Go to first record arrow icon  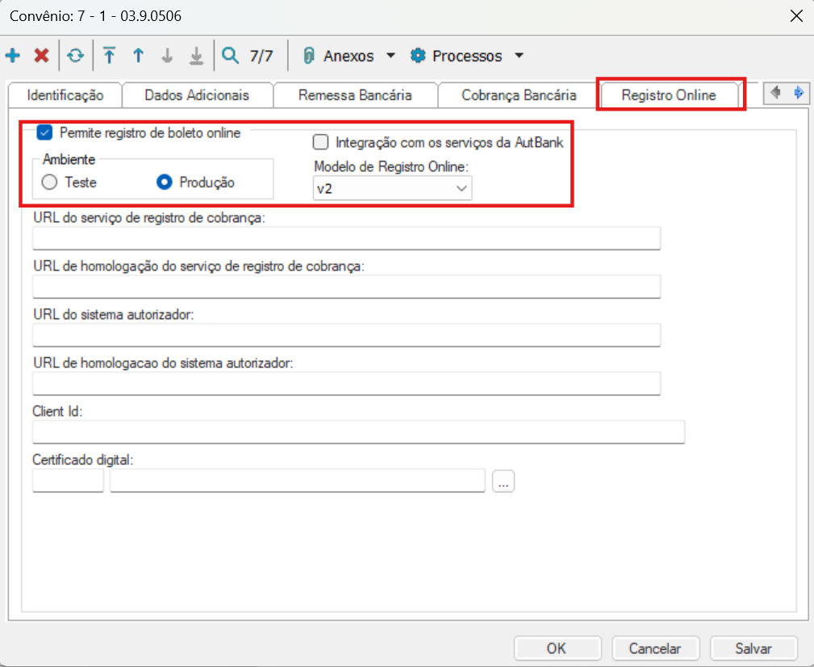click(109, 55)
